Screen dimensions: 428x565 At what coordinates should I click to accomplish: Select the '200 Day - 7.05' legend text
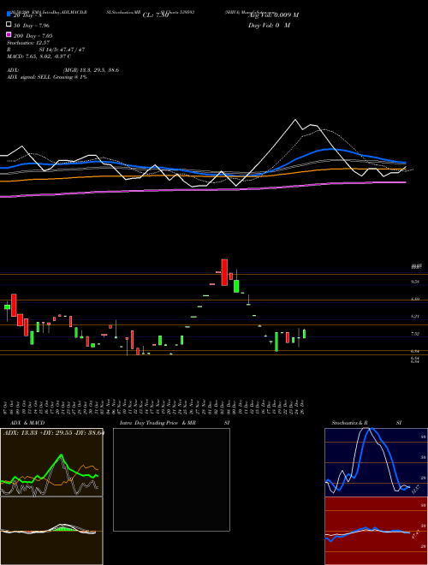tap(33, 36)
